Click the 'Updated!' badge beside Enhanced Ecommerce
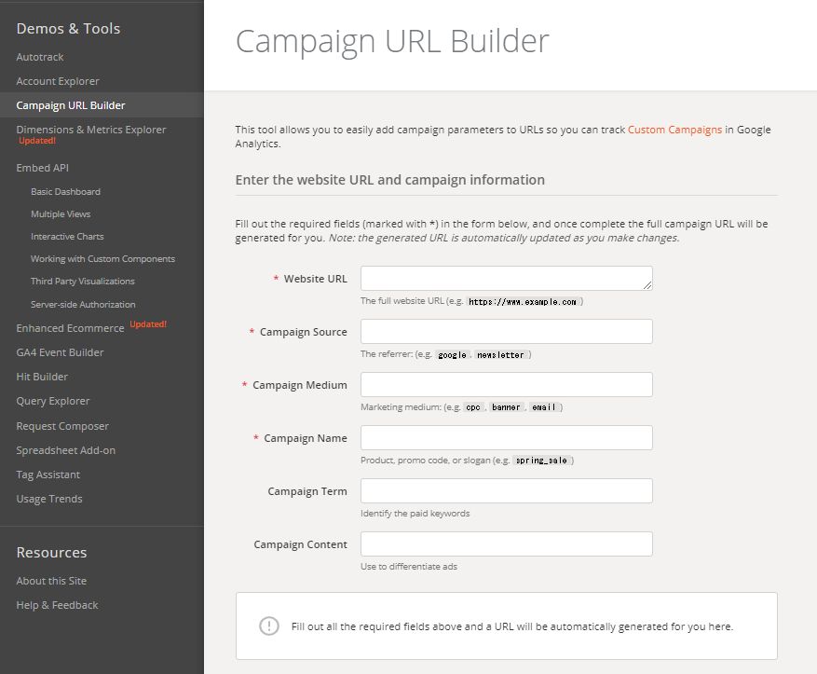 (x=148, y=324)
